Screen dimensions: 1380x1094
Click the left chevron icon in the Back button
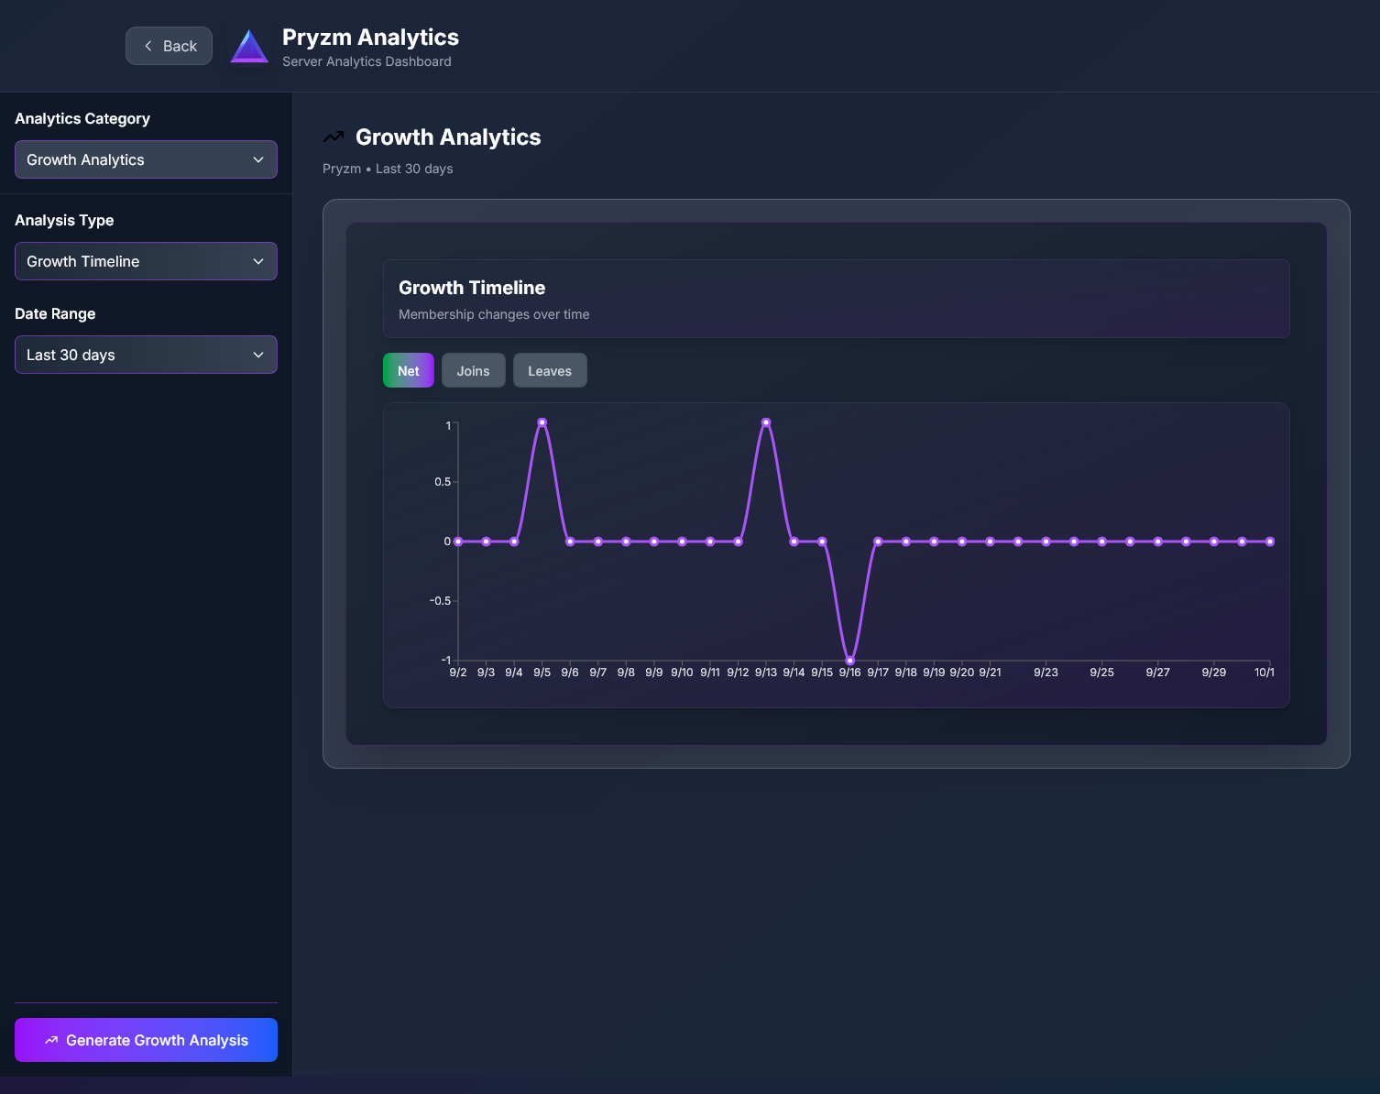tap(148, 45)
